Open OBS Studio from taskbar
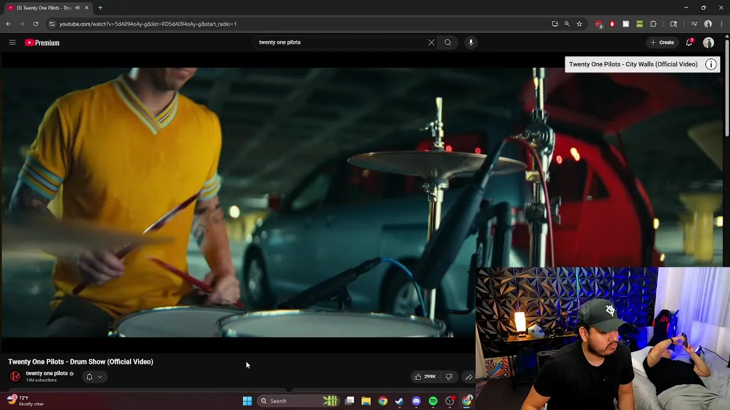The image size is (730, 410). click(x=450, y=401)
